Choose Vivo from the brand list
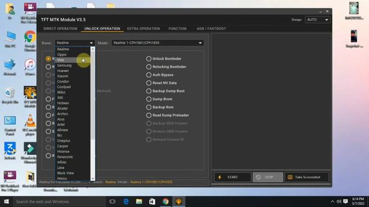This screenshot has width=369, height=207. point(73,60)
